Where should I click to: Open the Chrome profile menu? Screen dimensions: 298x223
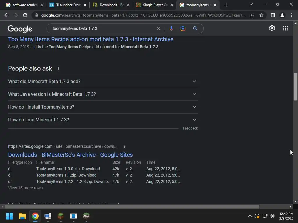point(282,15)
